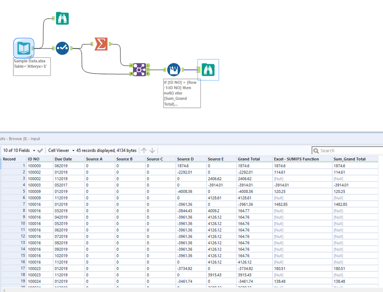Select the Input Data tool for Sample Data.xlsx
Image resolution: width=383 pixels, height=292 pixels.
point(24,48)
